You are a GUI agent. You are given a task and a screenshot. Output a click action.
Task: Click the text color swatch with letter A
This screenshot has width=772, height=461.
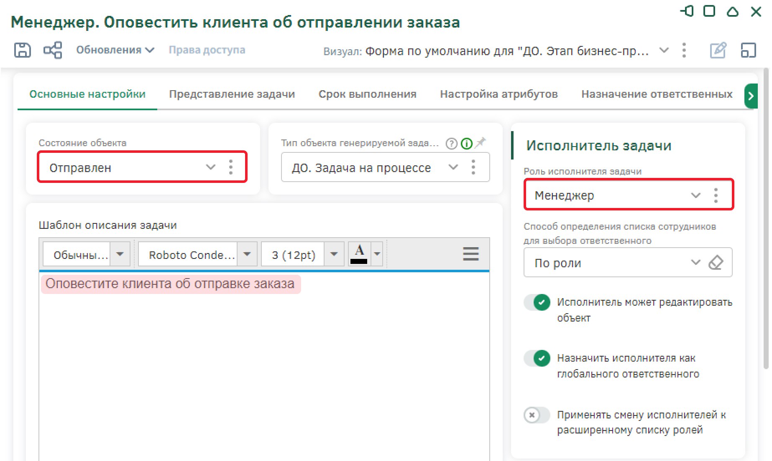pos(359,254)
